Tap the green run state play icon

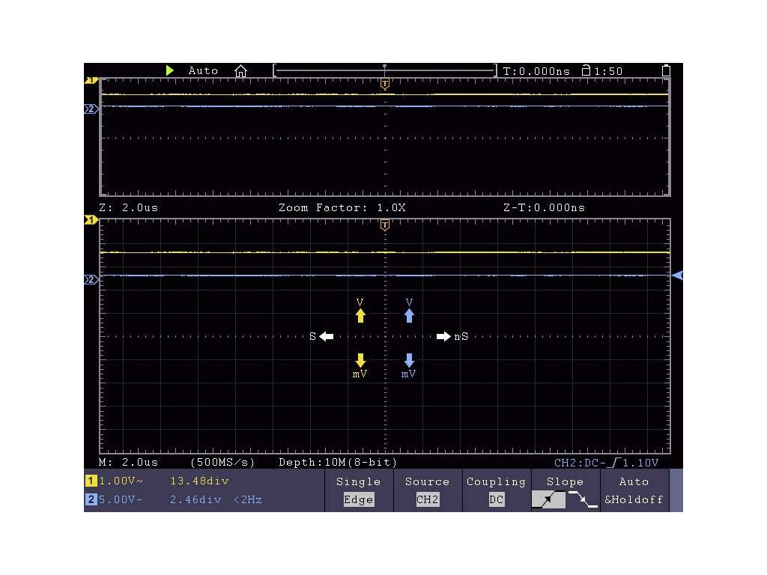point(170,70)
